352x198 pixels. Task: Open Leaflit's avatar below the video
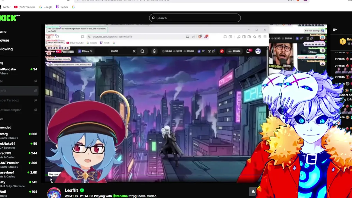(54, 193)
